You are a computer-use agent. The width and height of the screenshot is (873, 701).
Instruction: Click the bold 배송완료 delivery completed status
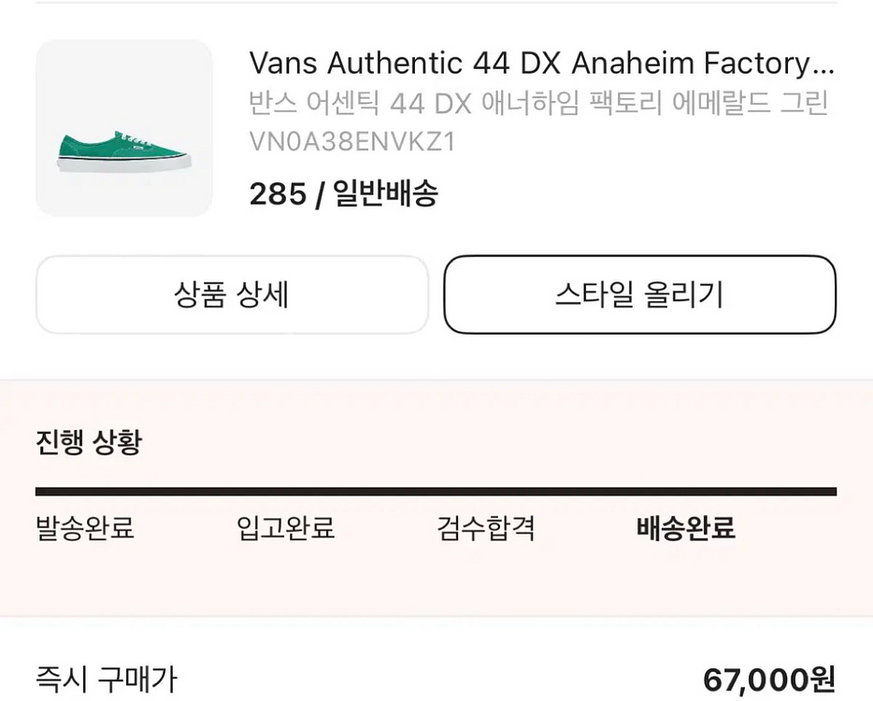[x=686, y=528]
